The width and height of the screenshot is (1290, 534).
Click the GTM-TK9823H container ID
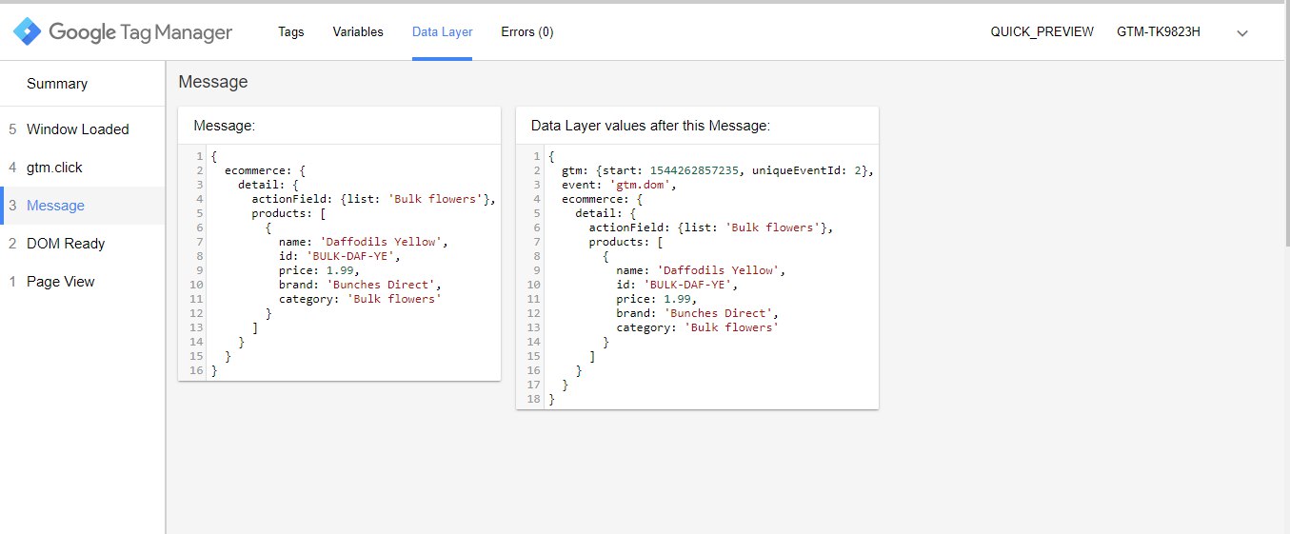(1159, 31)
